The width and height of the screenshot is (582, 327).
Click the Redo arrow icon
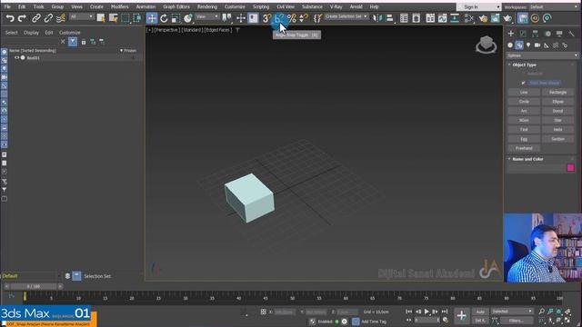[22, 18]
